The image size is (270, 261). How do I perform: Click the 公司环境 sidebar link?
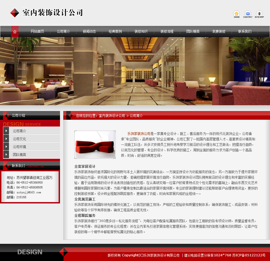click(19, 147)
